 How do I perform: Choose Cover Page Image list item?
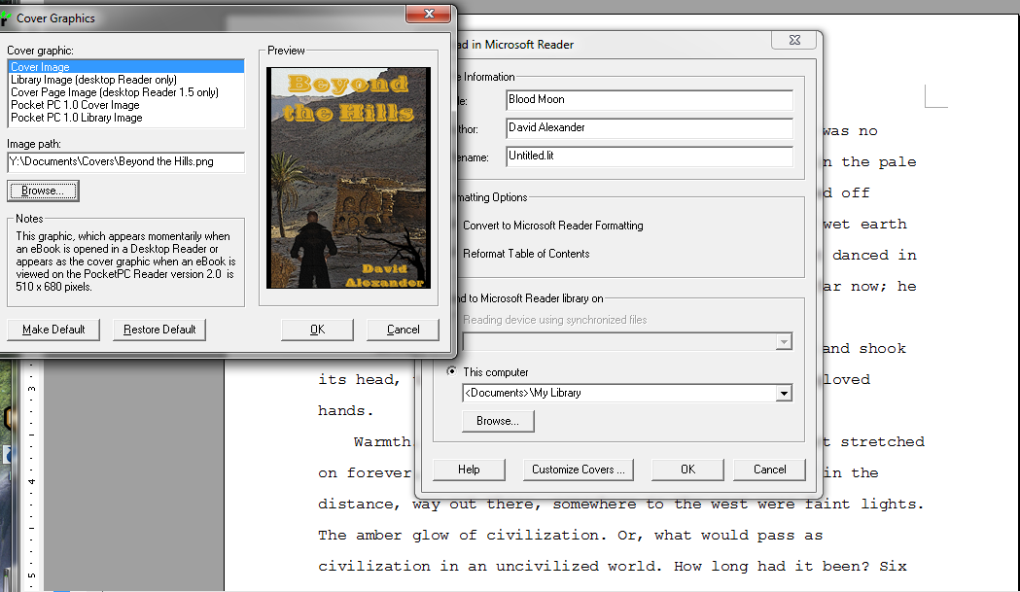point(114,92)
